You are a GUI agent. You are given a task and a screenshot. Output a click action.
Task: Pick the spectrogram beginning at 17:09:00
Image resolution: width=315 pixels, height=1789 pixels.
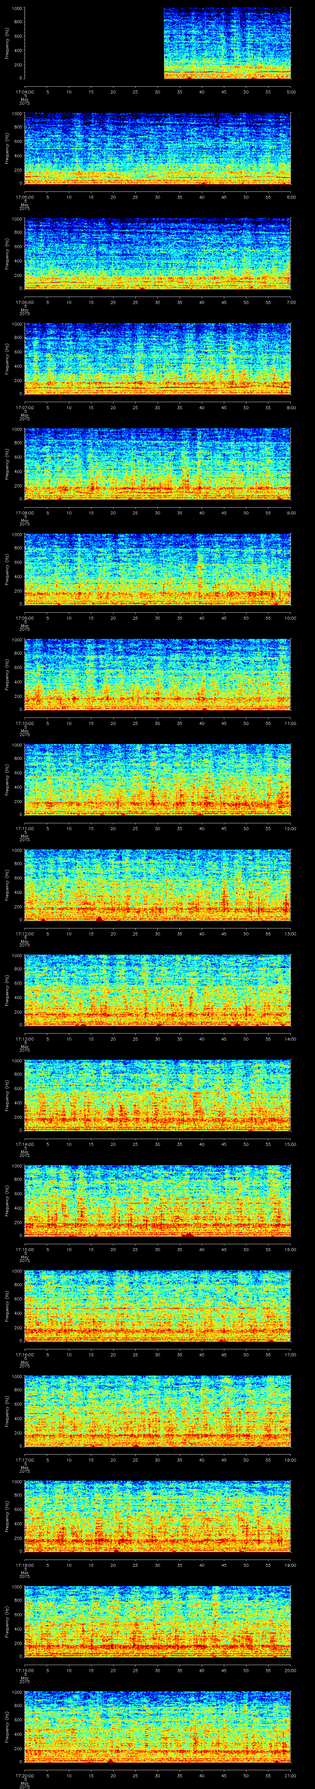[x=158, y=570]
